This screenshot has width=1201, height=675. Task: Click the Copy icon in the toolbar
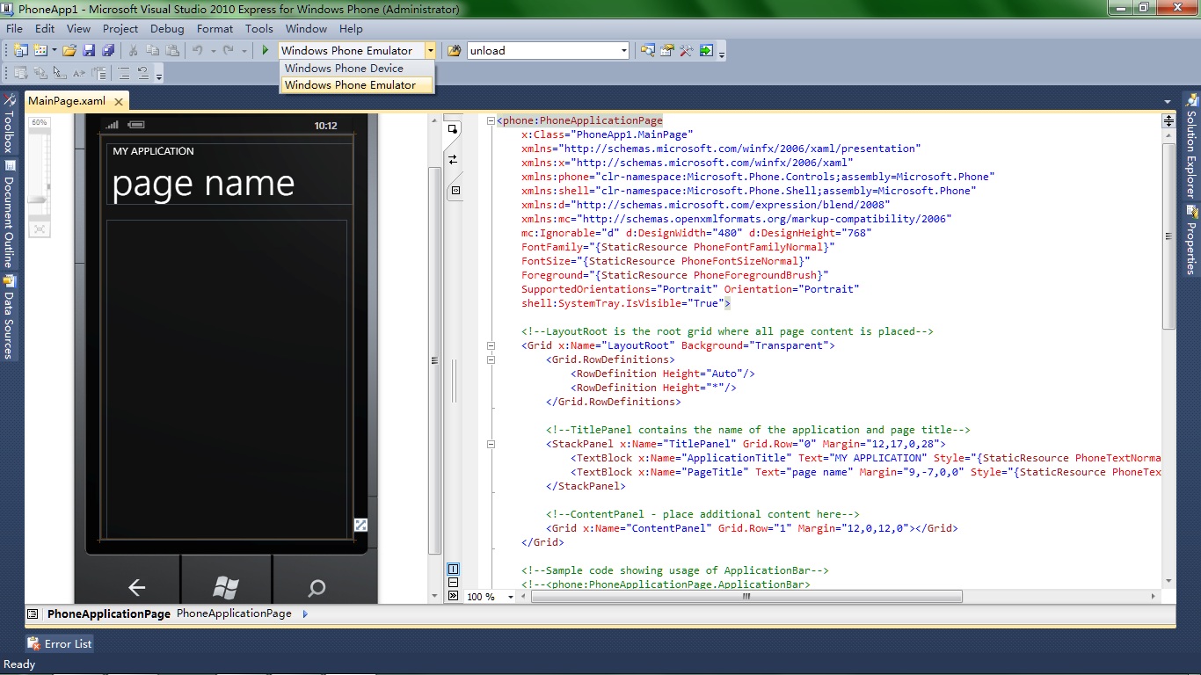coord(153,50)
